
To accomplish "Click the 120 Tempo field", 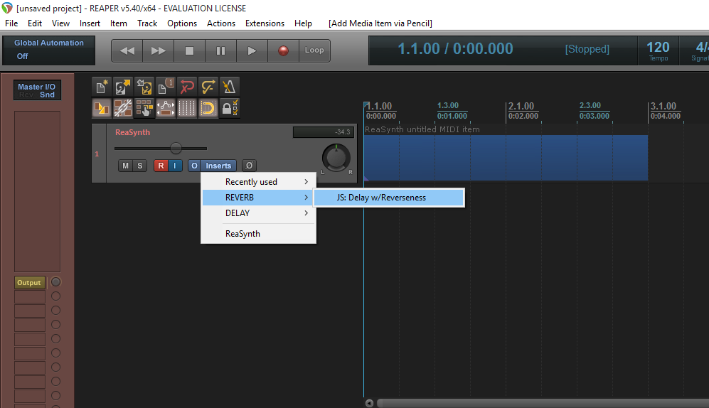I will pos(658,50).
